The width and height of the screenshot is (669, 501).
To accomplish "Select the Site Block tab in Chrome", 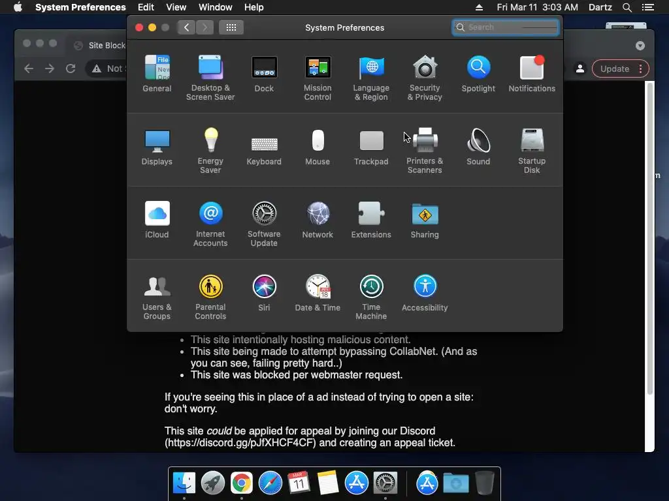I will [99, 45].
